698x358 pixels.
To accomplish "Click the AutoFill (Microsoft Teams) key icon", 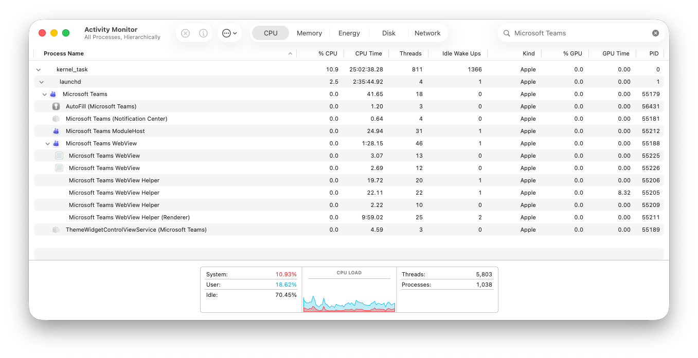I will point(56,106).
